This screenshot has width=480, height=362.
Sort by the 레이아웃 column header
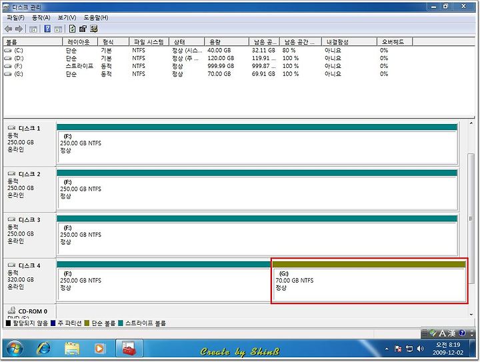[x=80, y=42]
